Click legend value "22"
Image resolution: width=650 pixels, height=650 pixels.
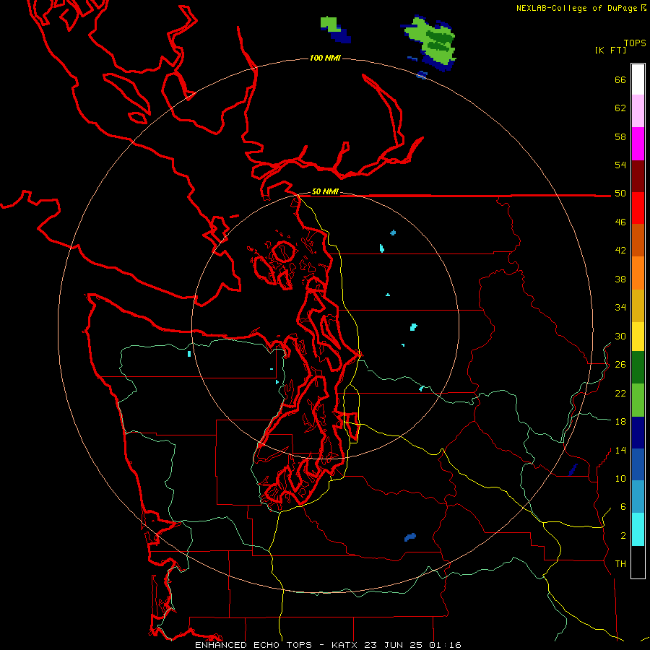pyautogui.click(x=620, y=393)
